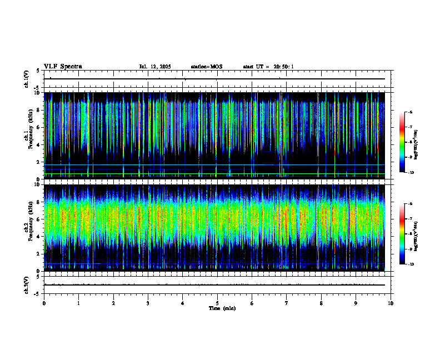Viewport: 440px width, 340px height.
Task: Click the ch.2 frequency tick label "2"
Action: tap(39, 254)
